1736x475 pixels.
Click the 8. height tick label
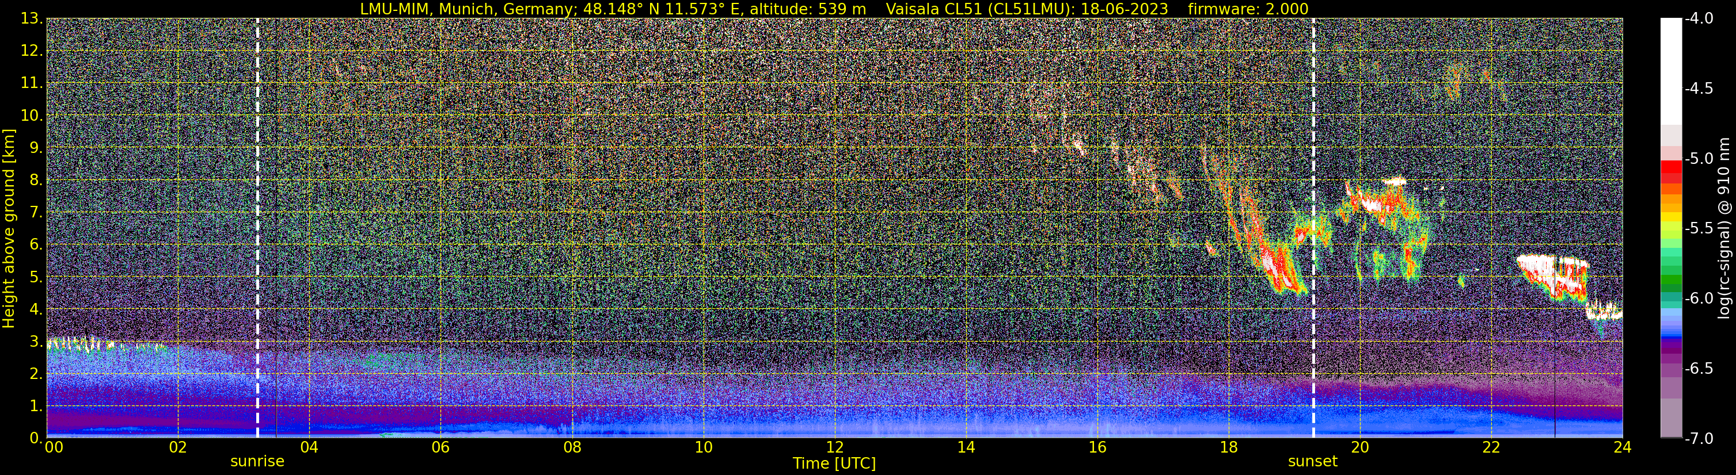click(36, 181)
